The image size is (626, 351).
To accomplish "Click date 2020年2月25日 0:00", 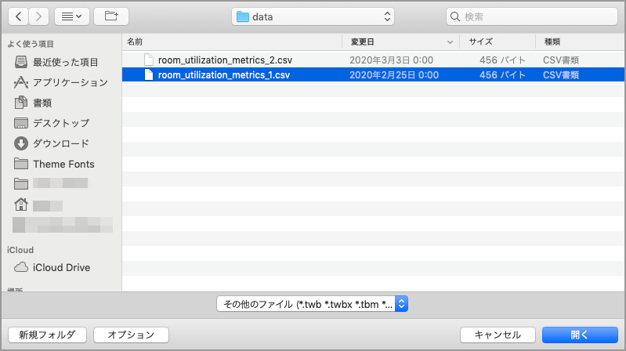I will [394, 74].
